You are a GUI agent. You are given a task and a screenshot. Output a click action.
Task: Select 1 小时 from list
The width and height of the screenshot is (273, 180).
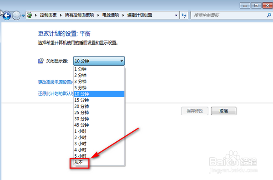[99, 131]
